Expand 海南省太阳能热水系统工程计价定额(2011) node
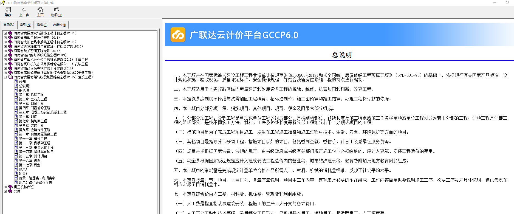 5,42
